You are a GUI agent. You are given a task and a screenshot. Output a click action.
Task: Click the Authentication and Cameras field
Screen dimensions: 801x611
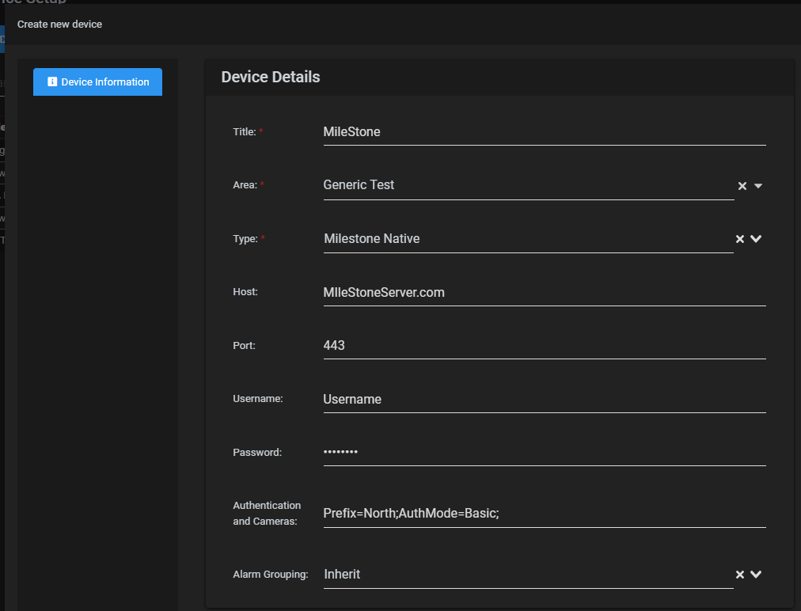pos(545,514)
